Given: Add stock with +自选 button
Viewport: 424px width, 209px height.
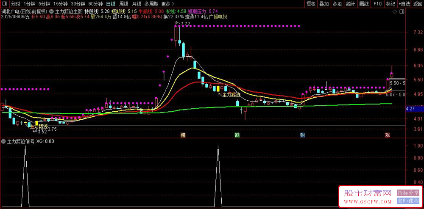Looking at the screenshot, I should coord(404,4).
